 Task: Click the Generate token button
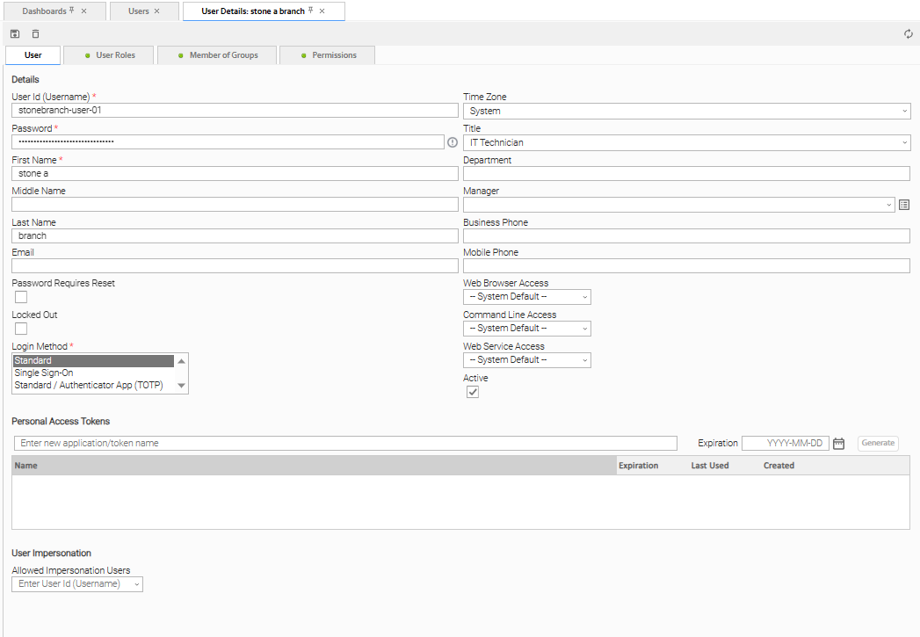878,444
